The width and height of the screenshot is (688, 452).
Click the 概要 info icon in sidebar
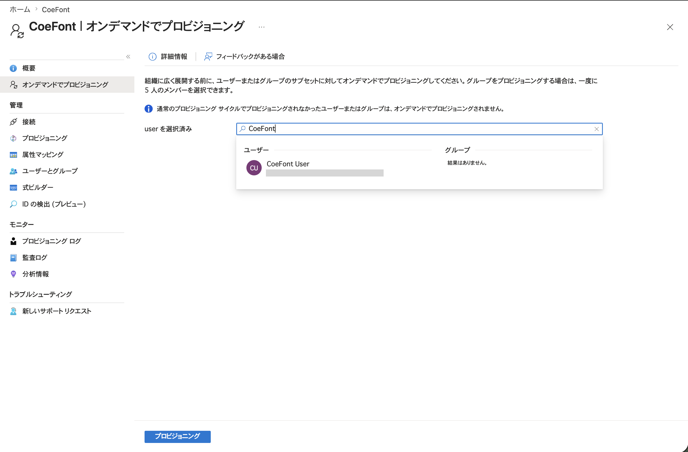tap(13, 68)
